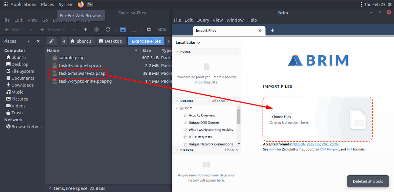The width and height of the screenshot is (394, 192).
Task: Click the home folder icon in the toolbar
Action: pyautogui.click(x=123, y=29)
